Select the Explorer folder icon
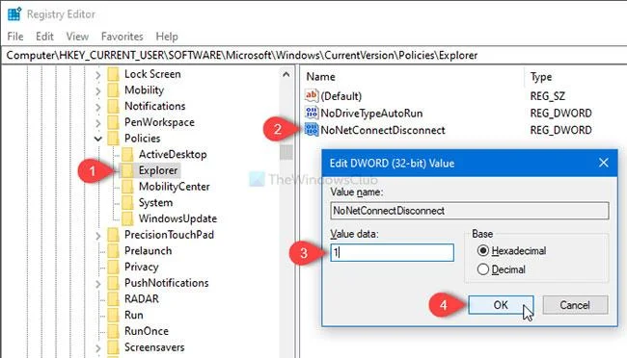Viewport: 627px width, 358px height. tap(127, 170)
